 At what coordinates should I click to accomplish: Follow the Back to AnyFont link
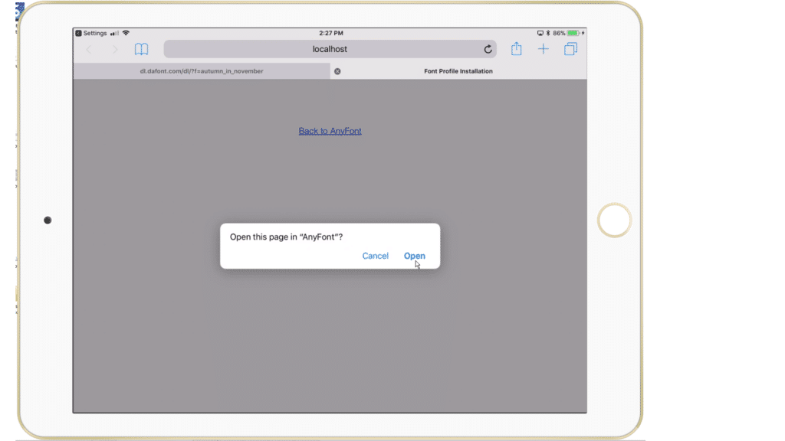(330, 131)
